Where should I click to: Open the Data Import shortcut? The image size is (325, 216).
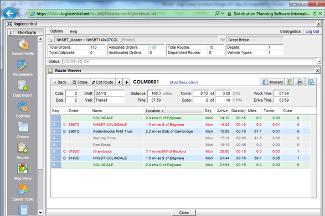(x=23, y=89)
